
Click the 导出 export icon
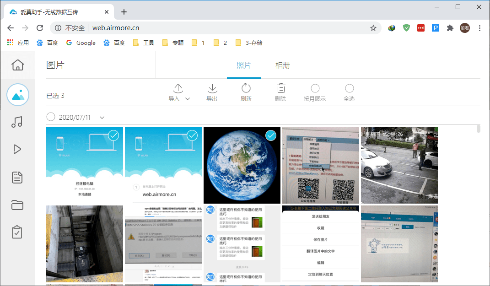point(212,88)
